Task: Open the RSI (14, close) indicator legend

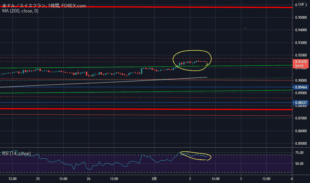Action: (x=16, y=153)
